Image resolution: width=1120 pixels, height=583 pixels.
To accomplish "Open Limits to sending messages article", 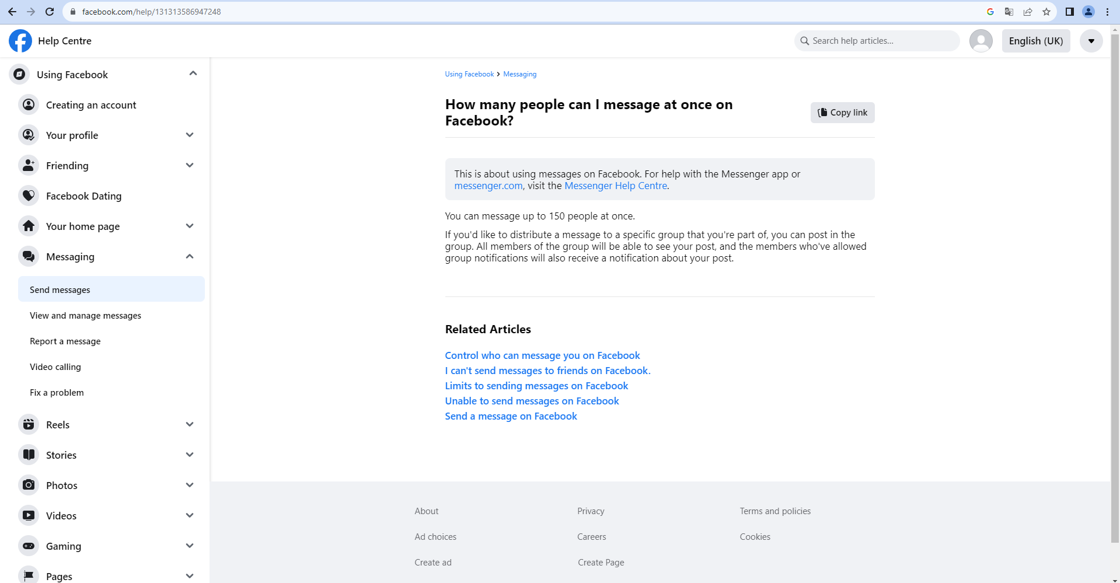I will [x=537, y=386].
